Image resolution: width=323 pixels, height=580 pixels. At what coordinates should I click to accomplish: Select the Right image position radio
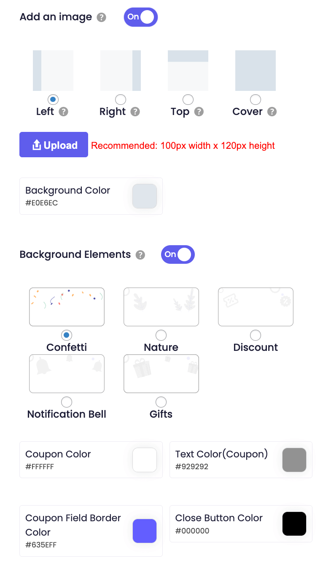121,100
